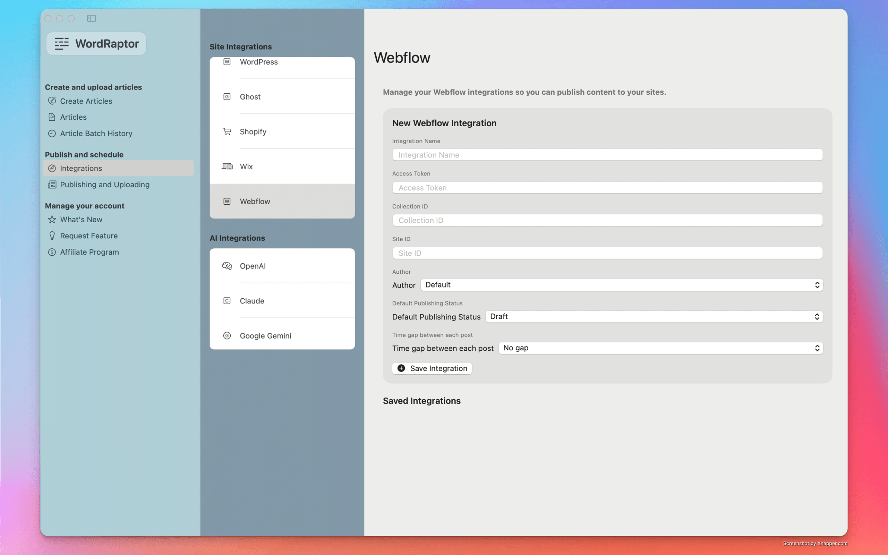Click the Webflow page title
Screen dimensions: 888x555
(402, 58)
